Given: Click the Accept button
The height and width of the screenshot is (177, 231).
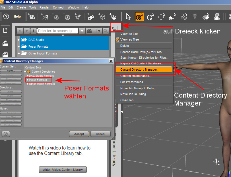Looking at the screenshot, I should (x=79, y=134).
